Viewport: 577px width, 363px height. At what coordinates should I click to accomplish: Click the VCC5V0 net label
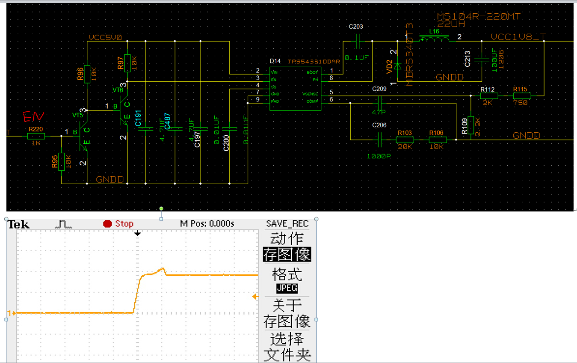click(x=105, y=37)
